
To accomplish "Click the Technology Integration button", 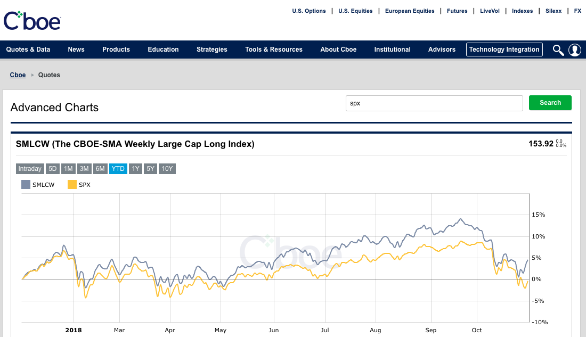I will point(504,50).
